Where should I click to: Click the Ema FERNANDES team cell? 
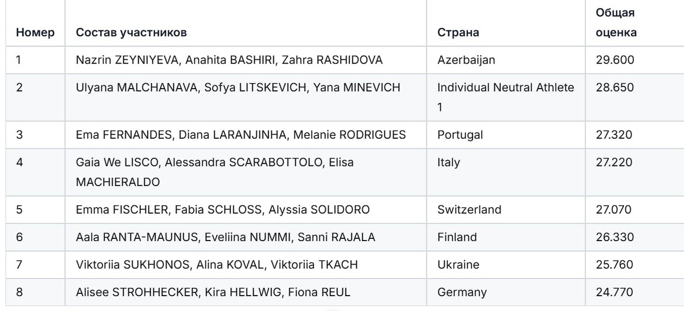point(241,135)
